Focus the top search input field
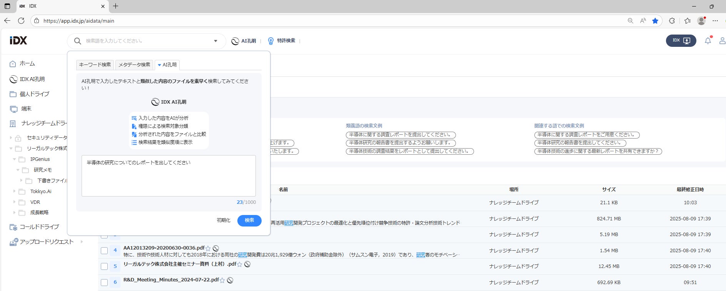The image size is (726, 291). 146,41
